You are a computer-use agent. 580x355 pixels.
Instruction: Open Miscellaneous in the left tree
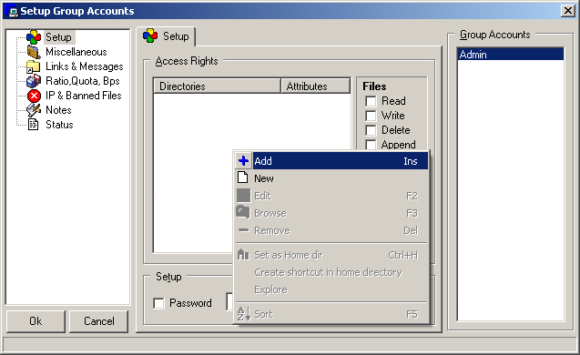tap(76, 52)
